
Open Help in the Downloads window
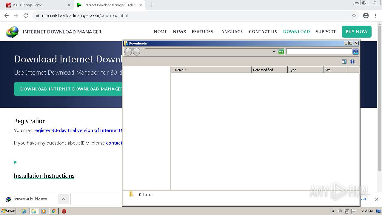pos(352,62)
